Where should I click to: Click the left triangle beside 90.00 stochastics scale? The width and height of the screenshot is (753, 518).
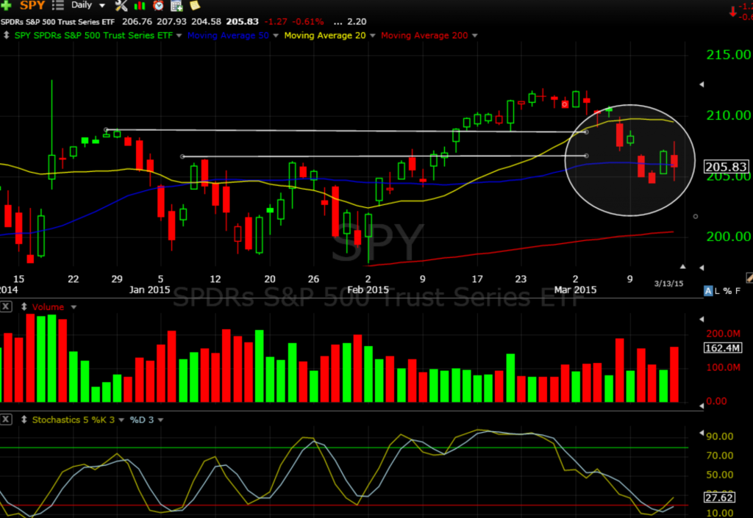702,433
